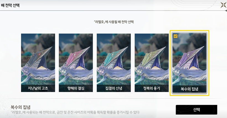Image resolution: width=227 pixels, height=118 pixels.
Task: Click the 「라젤호」 subtitle above the cards
Action: pyautogui.click(x=114, y=22)
